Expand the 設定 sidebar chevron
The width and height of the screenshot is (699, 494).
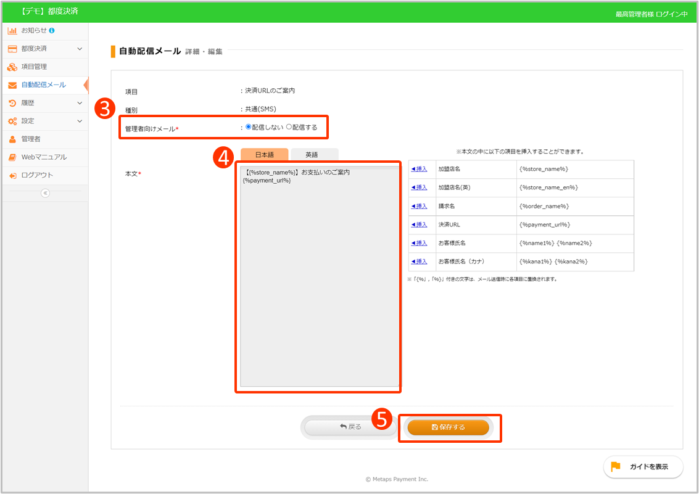[79, 121]
